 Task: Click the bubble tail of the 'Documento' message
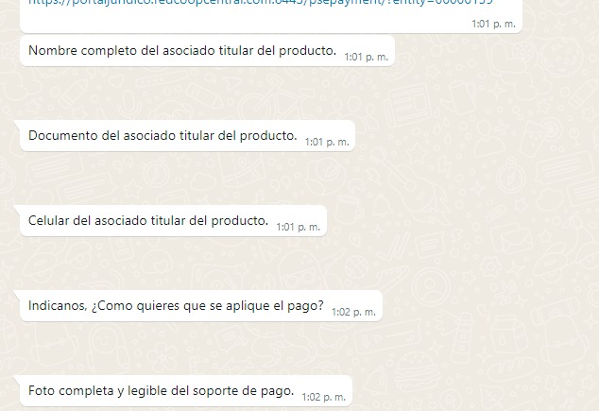[17, 125]
